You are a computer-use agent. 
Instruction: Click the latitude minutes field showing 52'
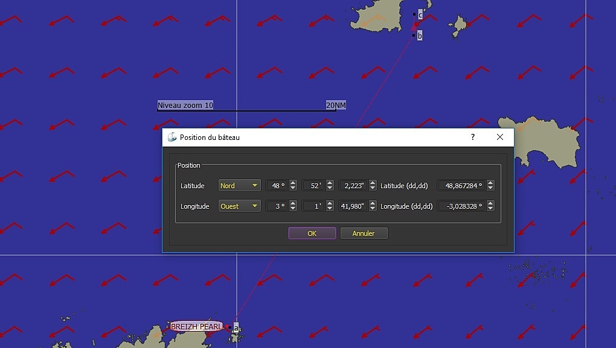(314, 186)
